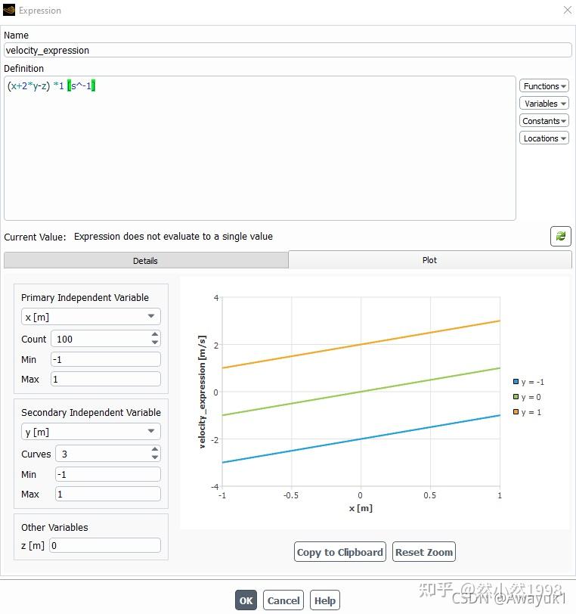Click the orange y = 1 legend swatch
Screen dimensions: 576x614
[516, 411]
